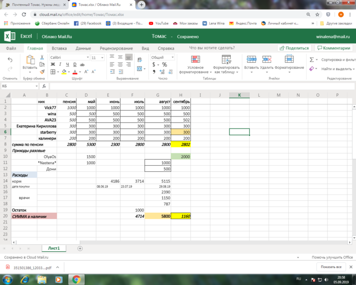
Task: Click the Поделиться button
Action: point(295,48)
